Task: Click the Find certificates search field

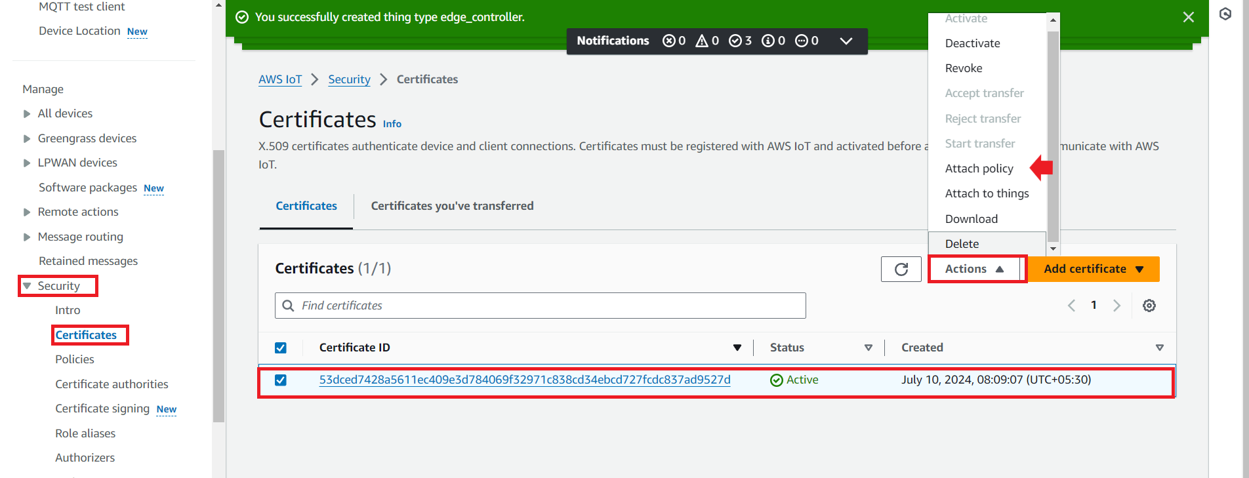Action: 541,306
